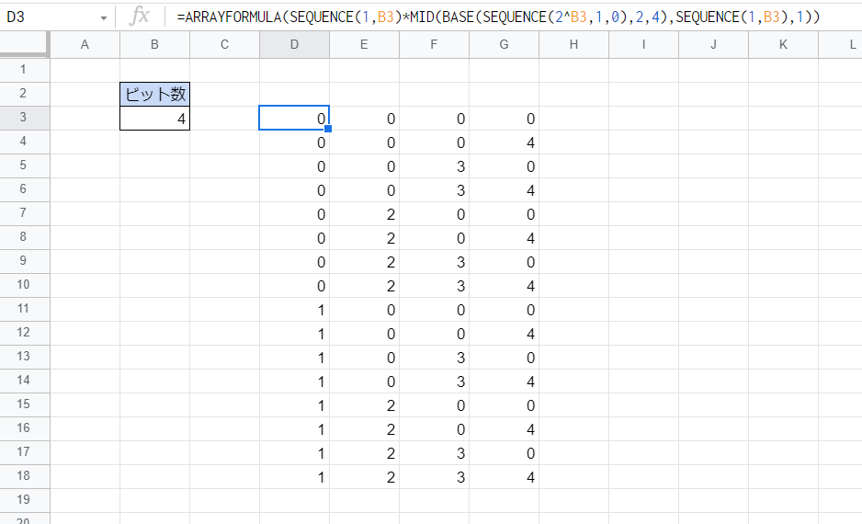Select column B header

click(154, 44)
